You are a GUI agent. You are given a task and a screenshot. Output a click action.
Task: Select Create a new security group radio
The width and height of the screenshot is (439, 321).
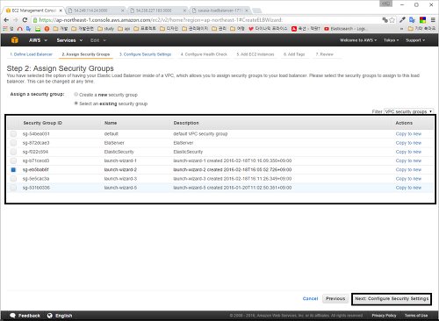[x=76, y=95]
